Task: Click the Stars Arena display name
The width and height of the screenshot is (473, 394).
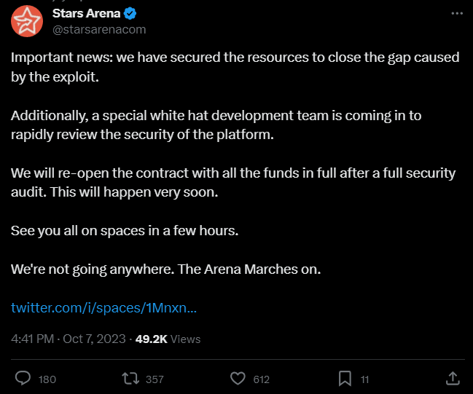Action: pos(86,13)
